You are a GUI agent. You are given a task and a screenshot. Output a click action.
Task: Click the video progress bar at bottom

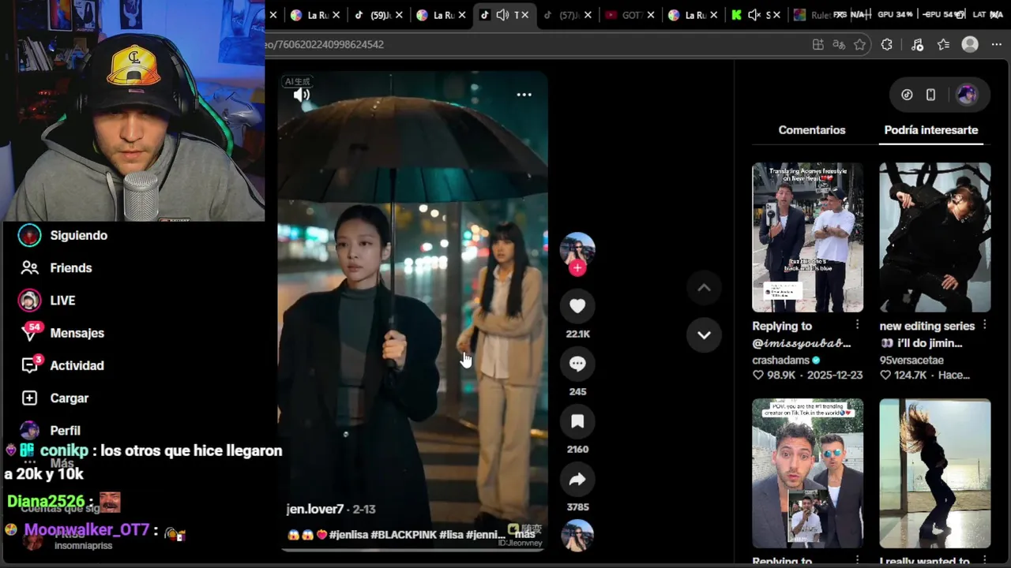[412, 549]
